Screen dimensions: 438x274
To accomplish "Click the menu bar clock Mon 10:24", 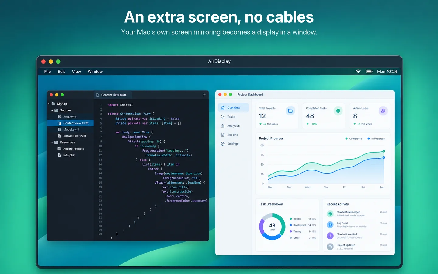I will pos(387,72).
